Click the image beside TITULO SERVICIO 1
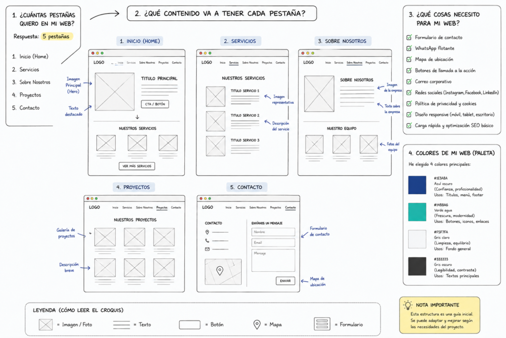The height and width of the screenshot is (338, 506). 215,97
